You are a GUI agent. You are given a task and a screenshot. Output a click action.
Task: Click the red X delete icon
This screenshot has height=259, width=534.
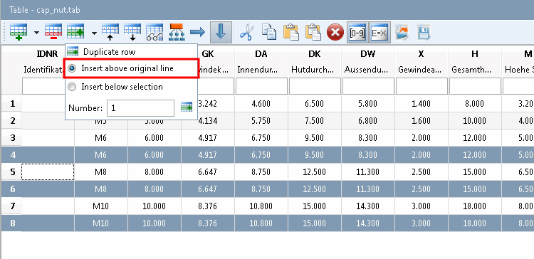coord(335,33)
